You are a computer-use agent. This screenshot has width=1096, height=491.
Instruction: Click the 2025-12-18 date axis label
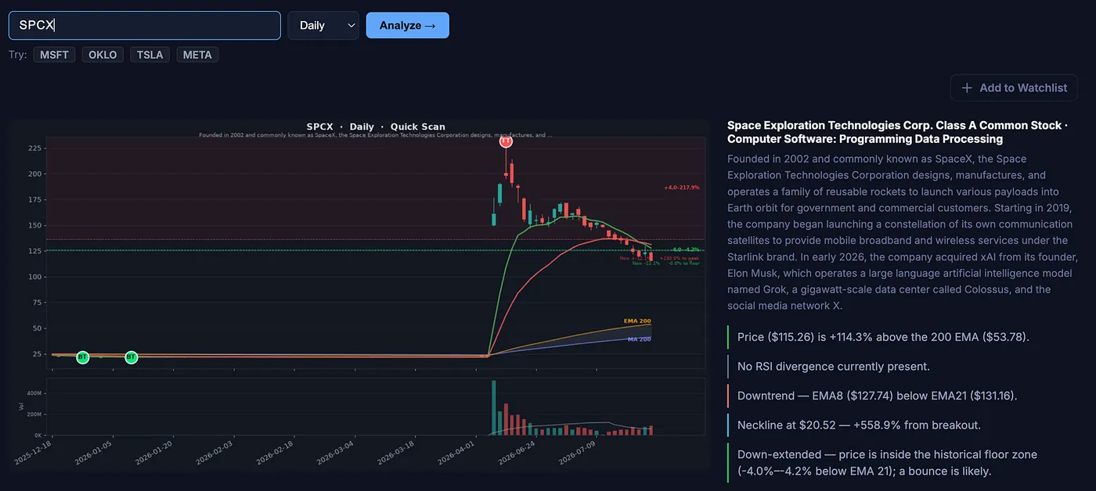tap(34, 453)
